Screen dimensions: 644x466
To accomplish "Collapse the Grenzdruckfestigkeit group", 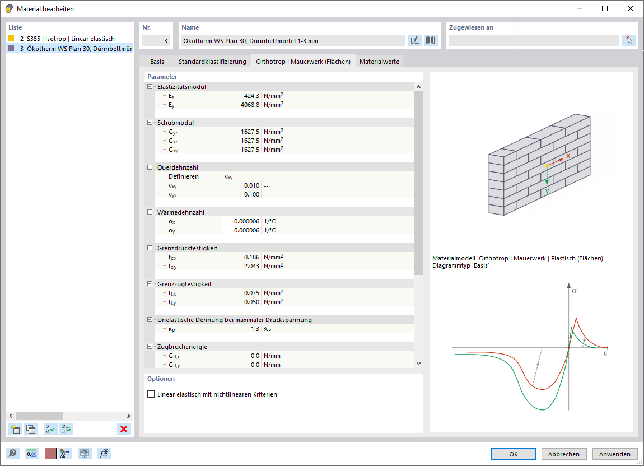I will click(150, 248).
